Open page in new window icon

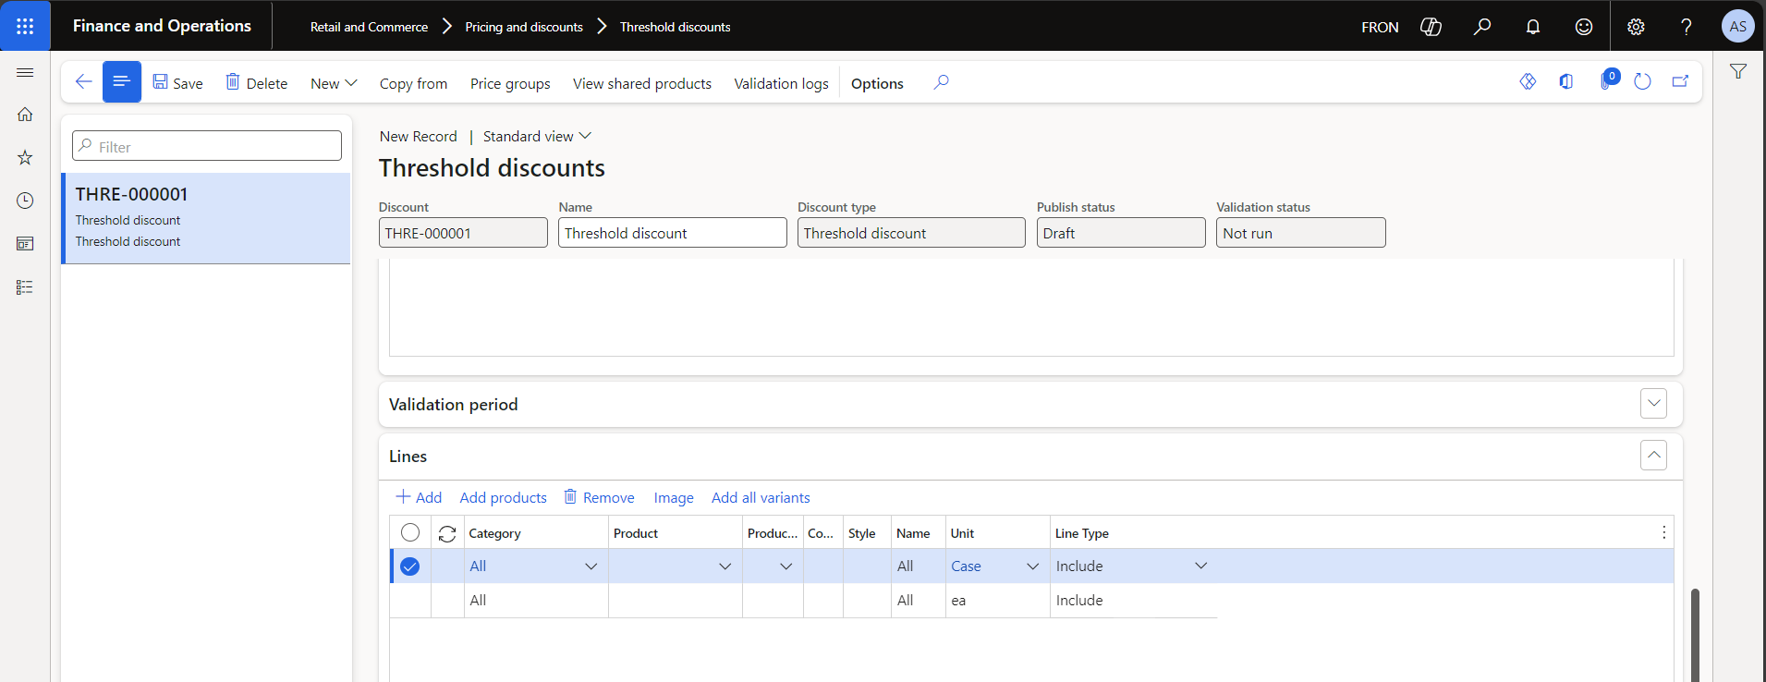(x=1680, y=82)
